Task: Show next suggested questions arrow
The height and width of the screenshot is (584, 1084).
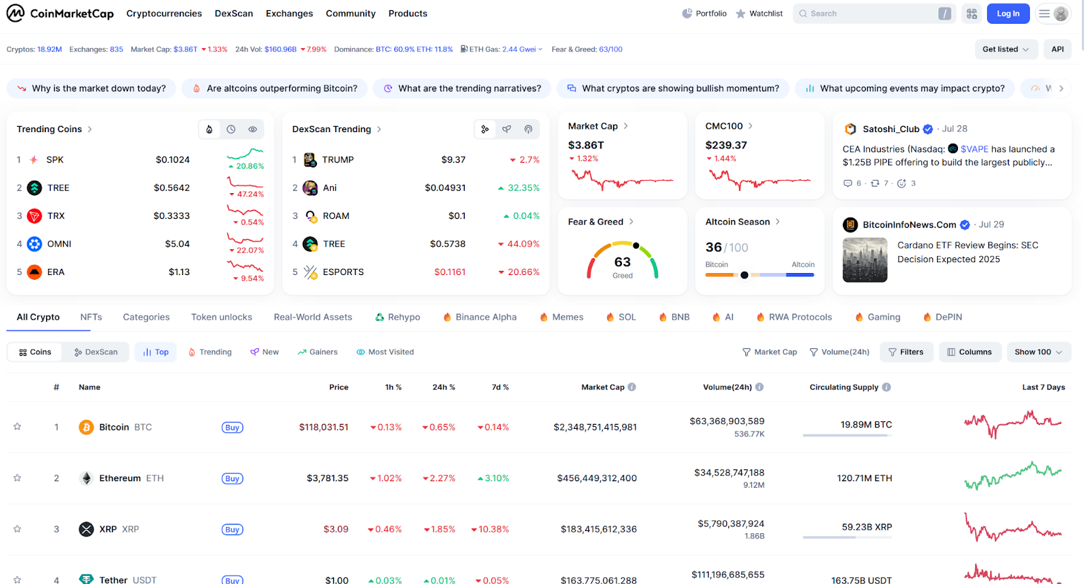Action: click(x=1061, y=89)
